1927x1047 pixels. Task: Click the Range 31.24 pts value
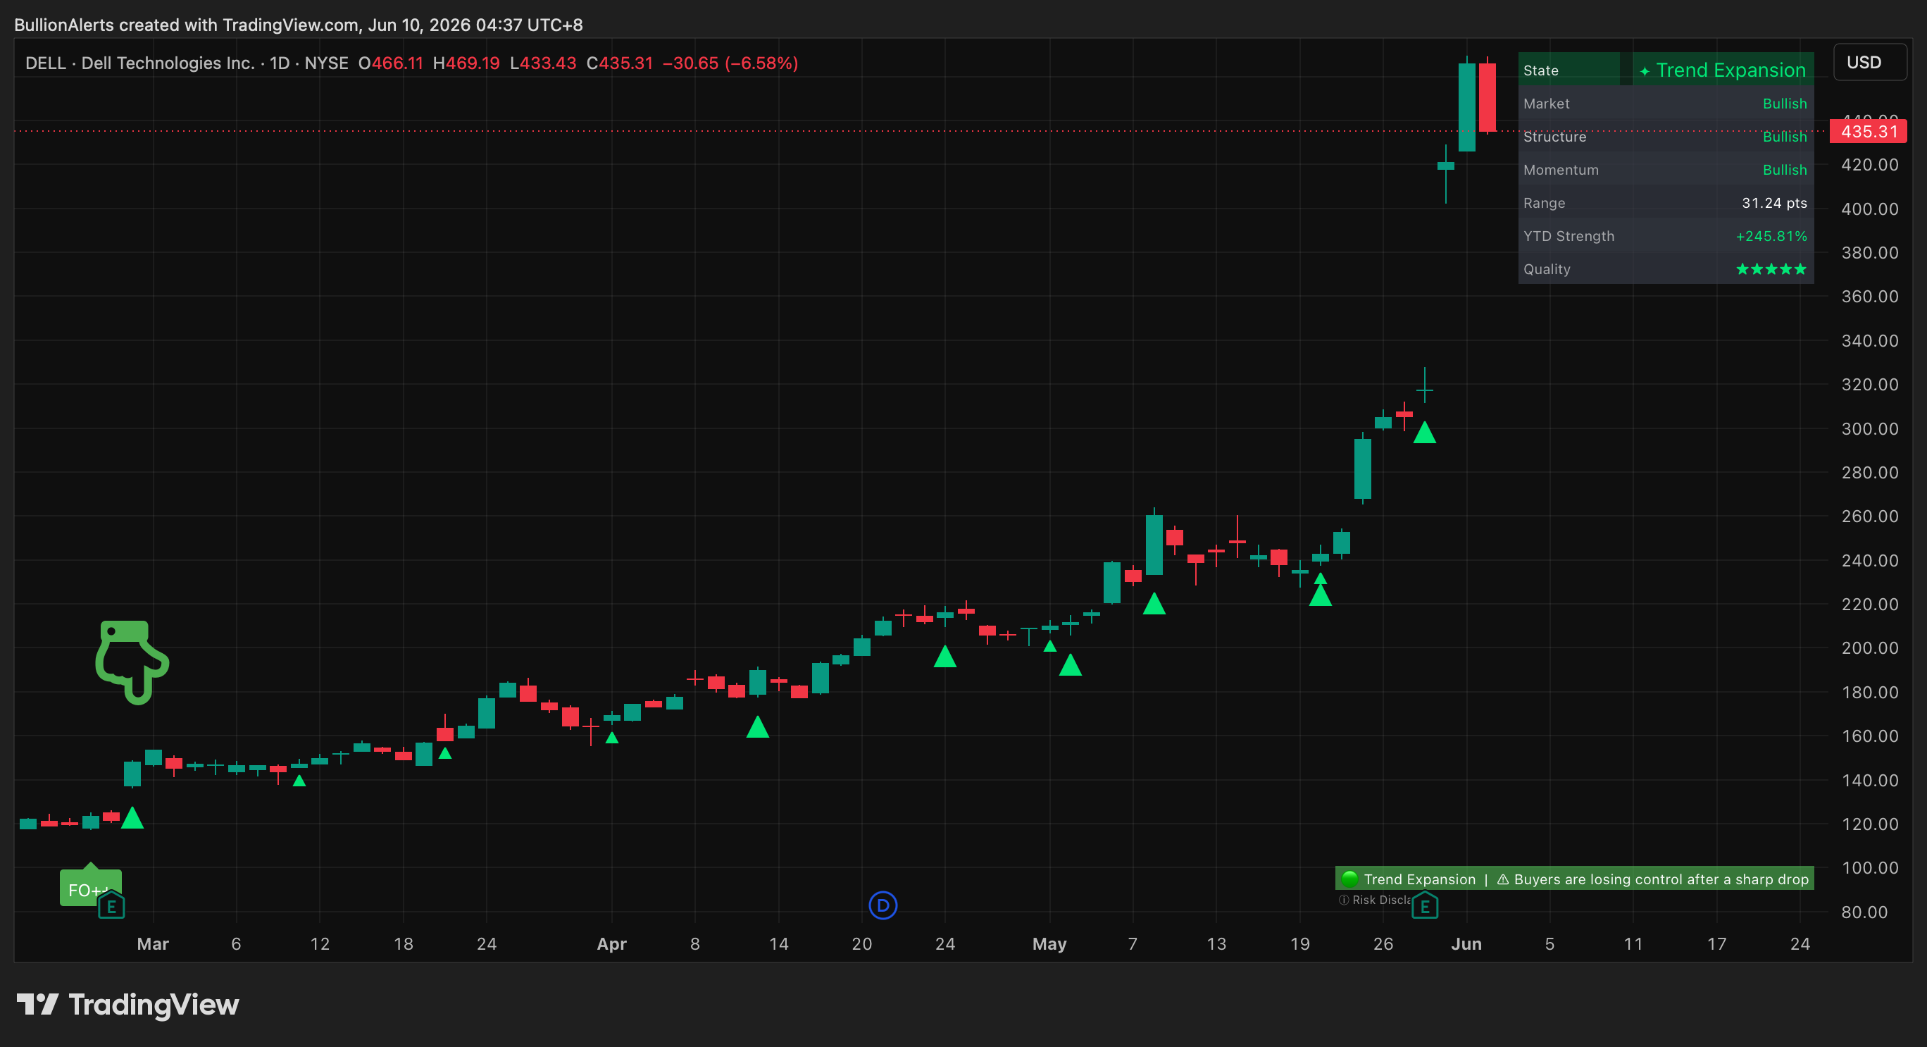[1773, 203]
